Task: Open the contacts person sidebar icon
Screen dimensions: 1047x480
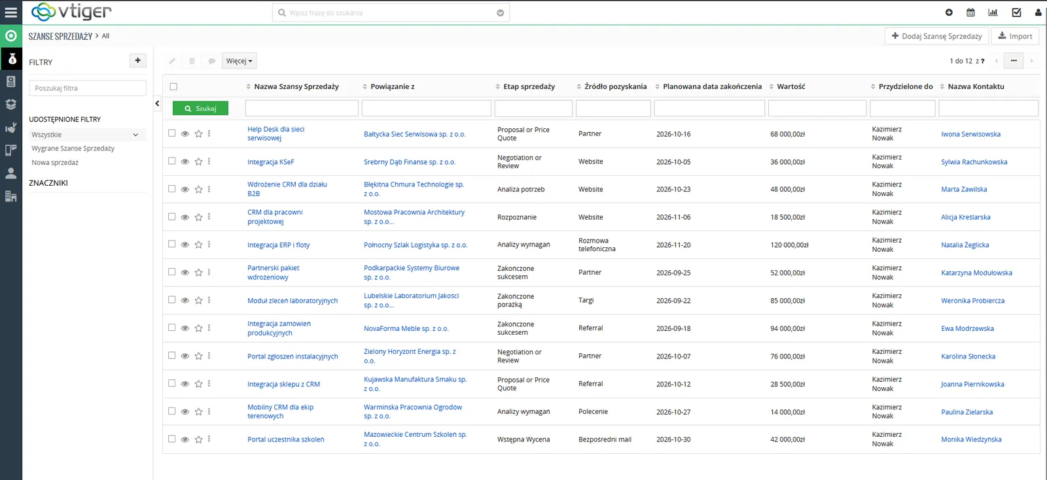Action: click(11, 173)
